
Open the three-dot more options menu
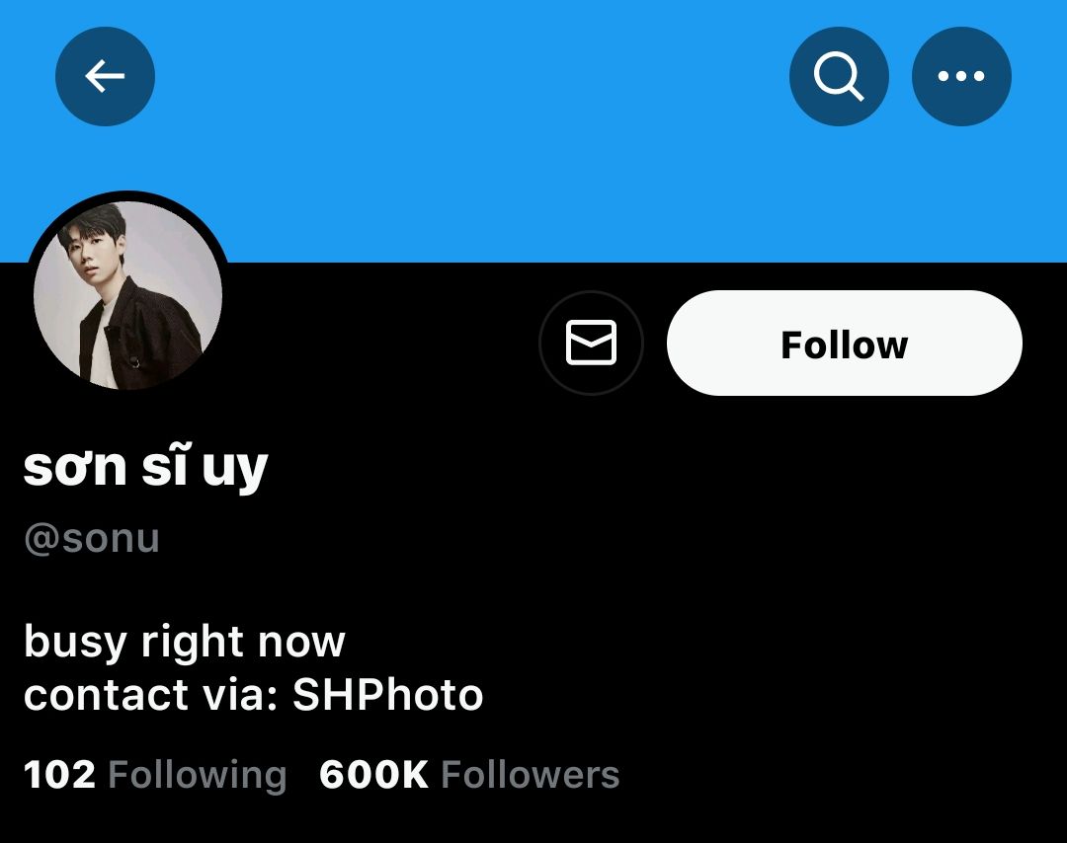point(961,76)
